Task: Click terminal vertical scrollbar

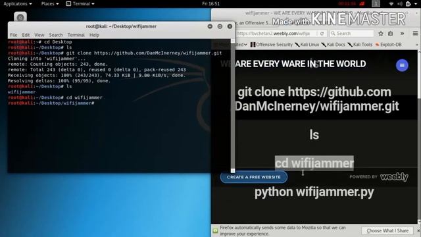Action: 233,105
